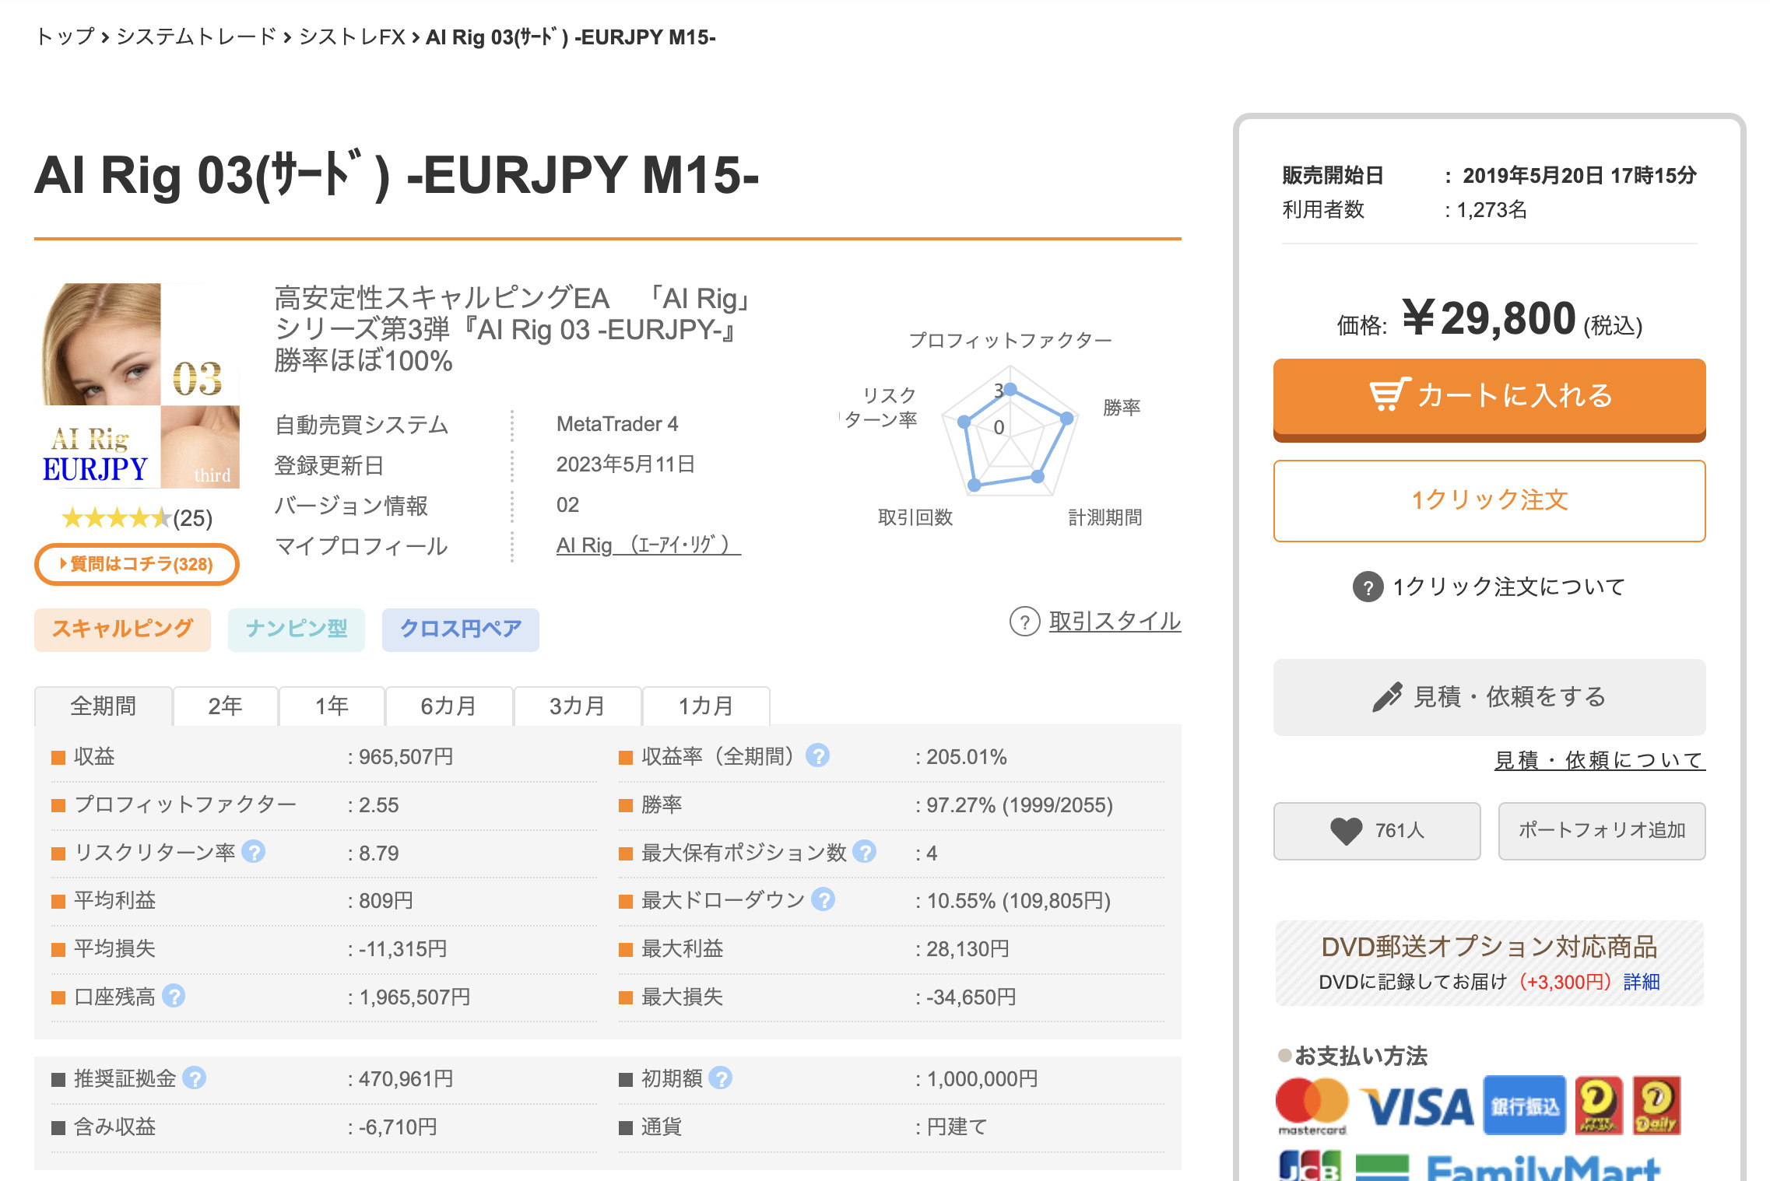Click the 利用者数 value 1,273名

tap(1491, 209)
